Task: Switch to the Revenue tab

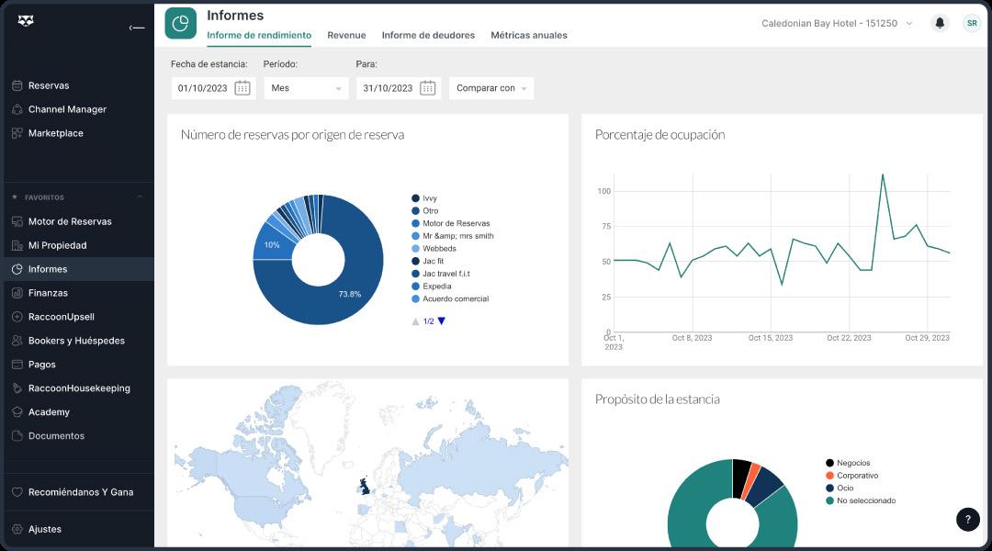Action: 346,36
